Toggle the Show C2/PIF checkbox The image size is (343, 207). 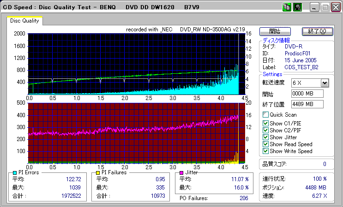click(x=265, y=130)
